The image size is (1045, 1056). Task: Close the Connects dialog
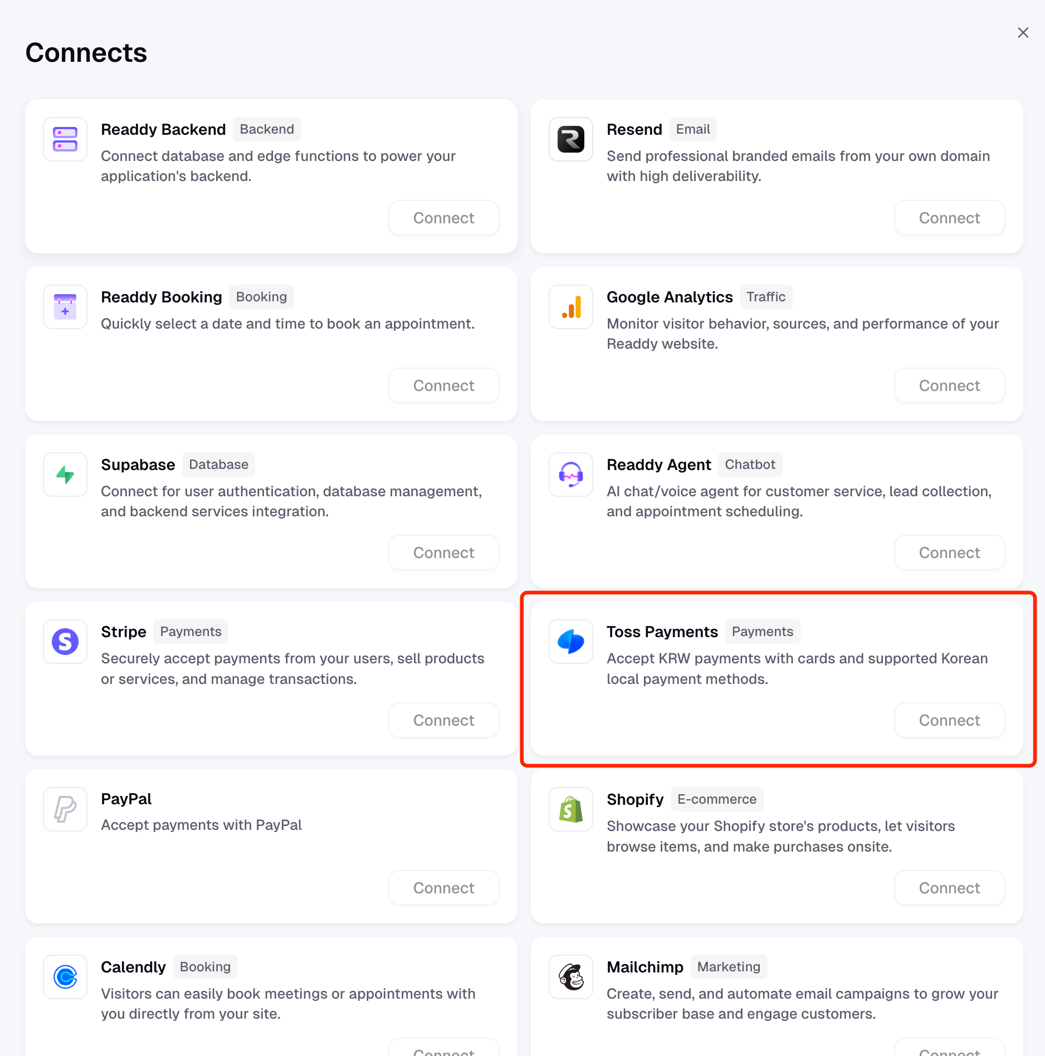point(1023,33)
